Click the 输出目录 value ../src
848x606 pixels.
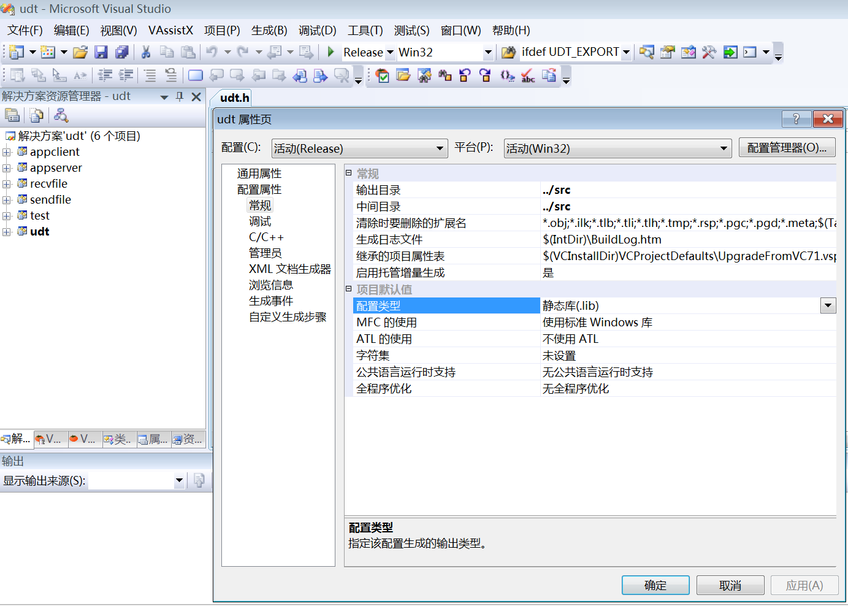[557, 190]
